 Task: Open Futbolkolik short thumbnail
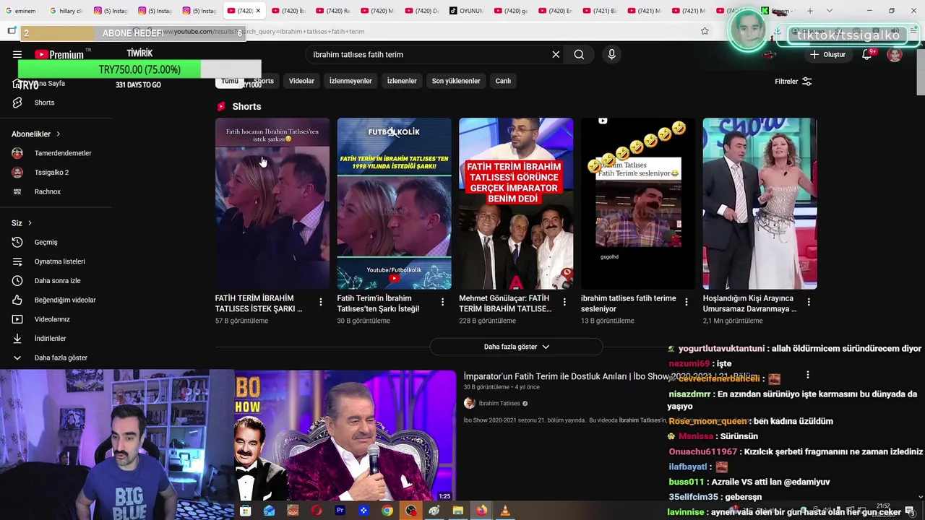click(x=394, y=204)
